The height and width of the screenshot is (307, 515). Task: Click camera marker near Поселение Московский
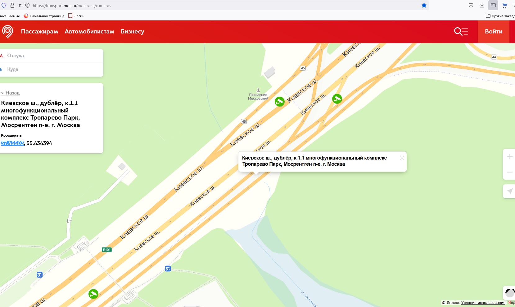(279, 101)
